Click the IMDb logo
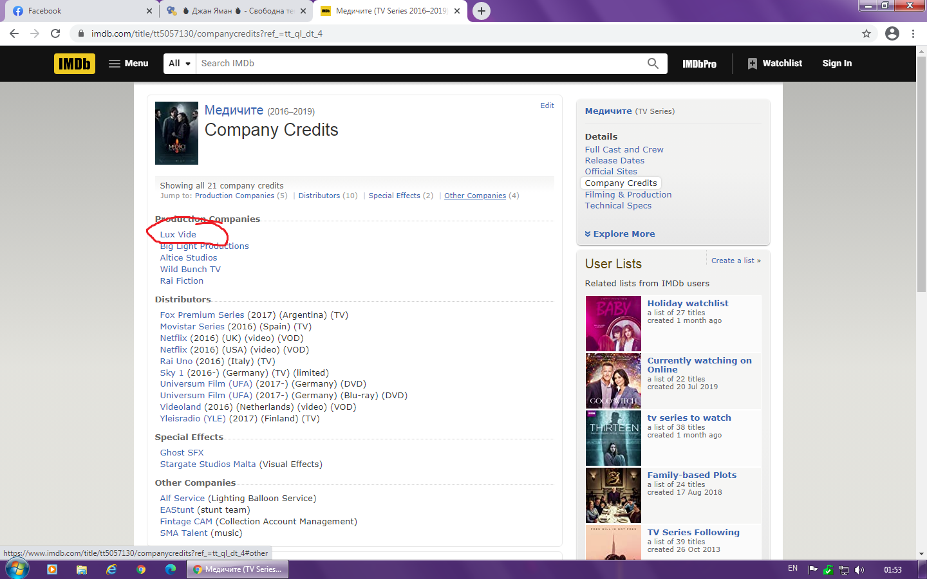 [75, 64]
